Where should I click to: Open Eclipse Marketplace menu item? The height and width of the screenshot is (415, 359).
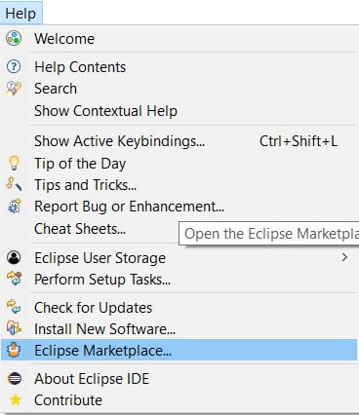179,350
